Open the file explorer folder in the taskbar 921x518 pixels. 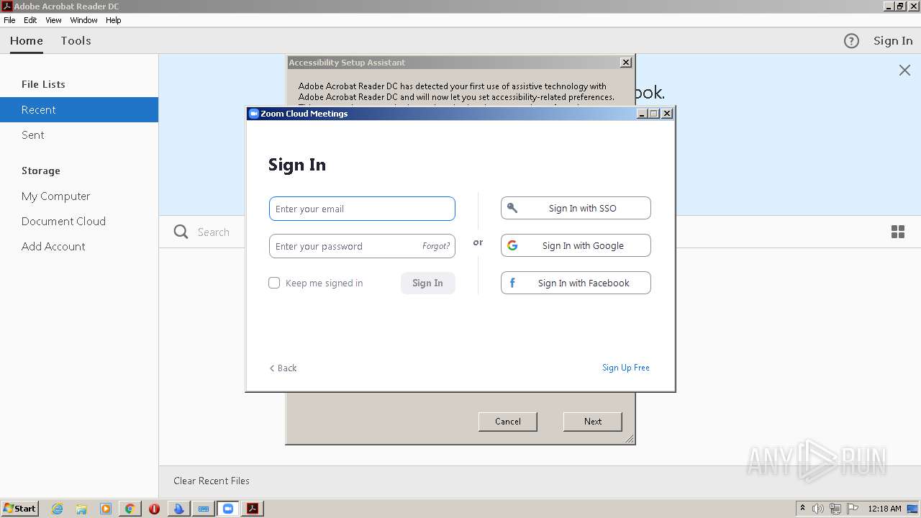[x=81, y=509]
